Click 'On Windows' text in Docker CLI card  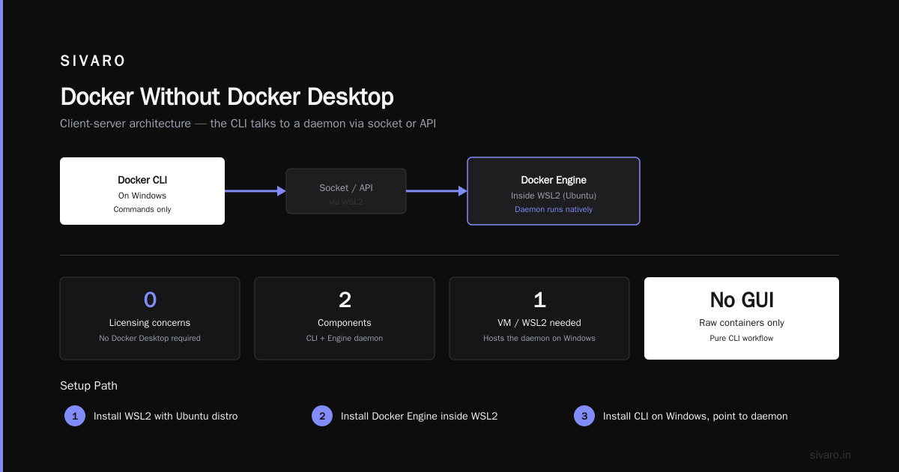(142, 196)
